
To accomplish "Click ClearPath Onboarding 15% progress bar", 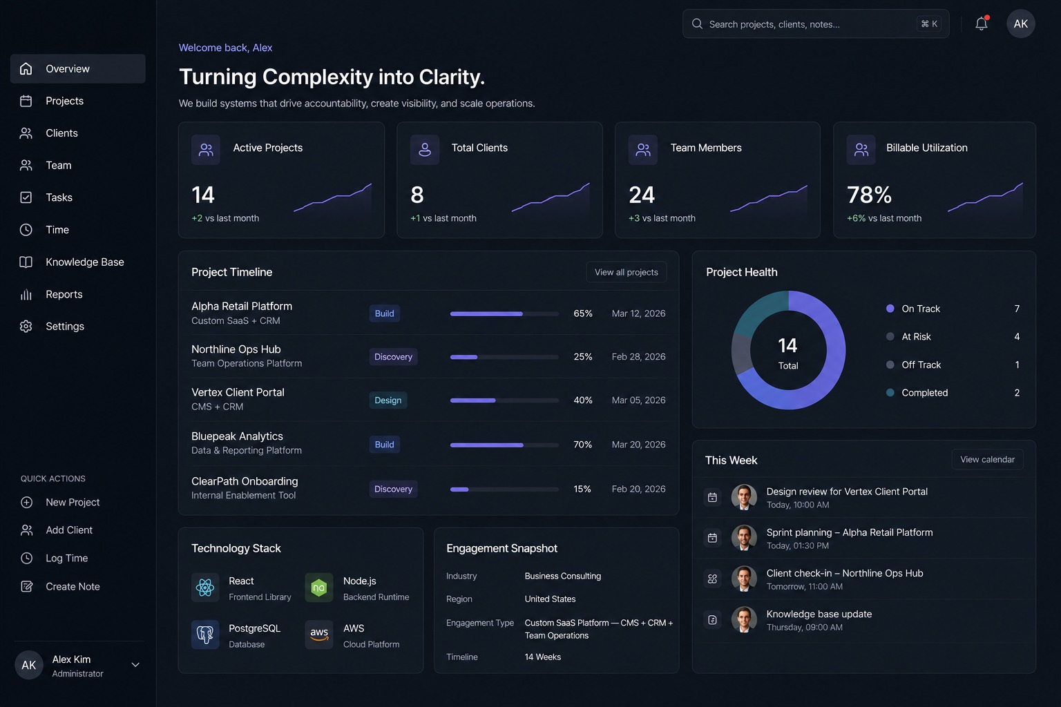I will [504, 489].
